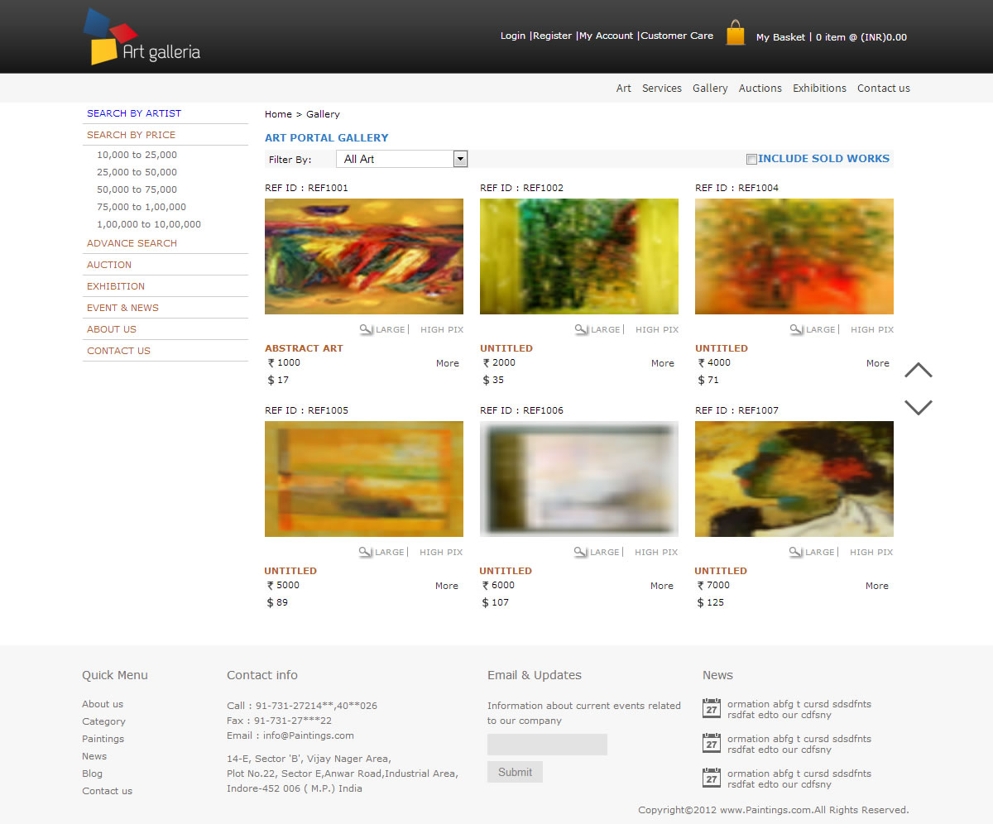Open Blog in Quick Menu footer
This screenshot has height=824, width=993.
92,774
